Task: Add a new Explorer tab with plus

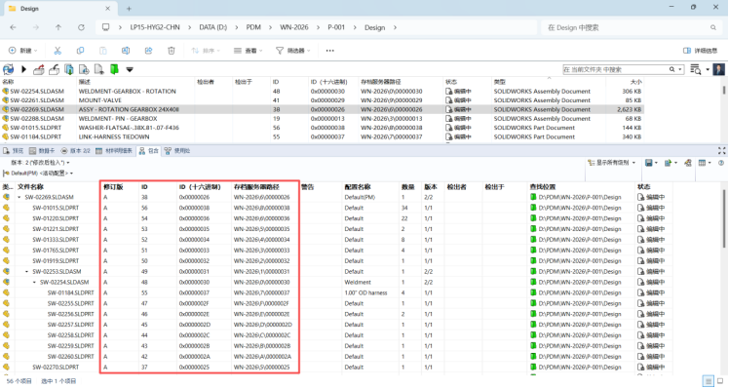Action: (x=129, y=9)
